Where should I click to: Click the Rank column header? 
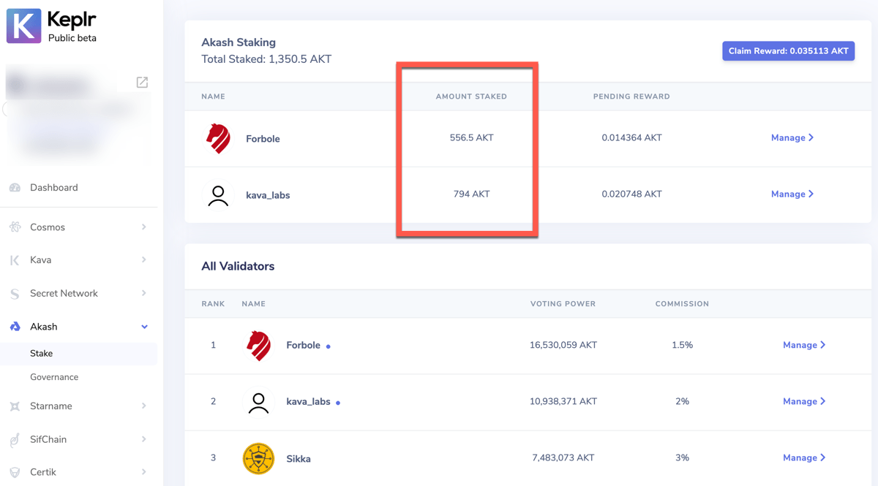[213, 304]
